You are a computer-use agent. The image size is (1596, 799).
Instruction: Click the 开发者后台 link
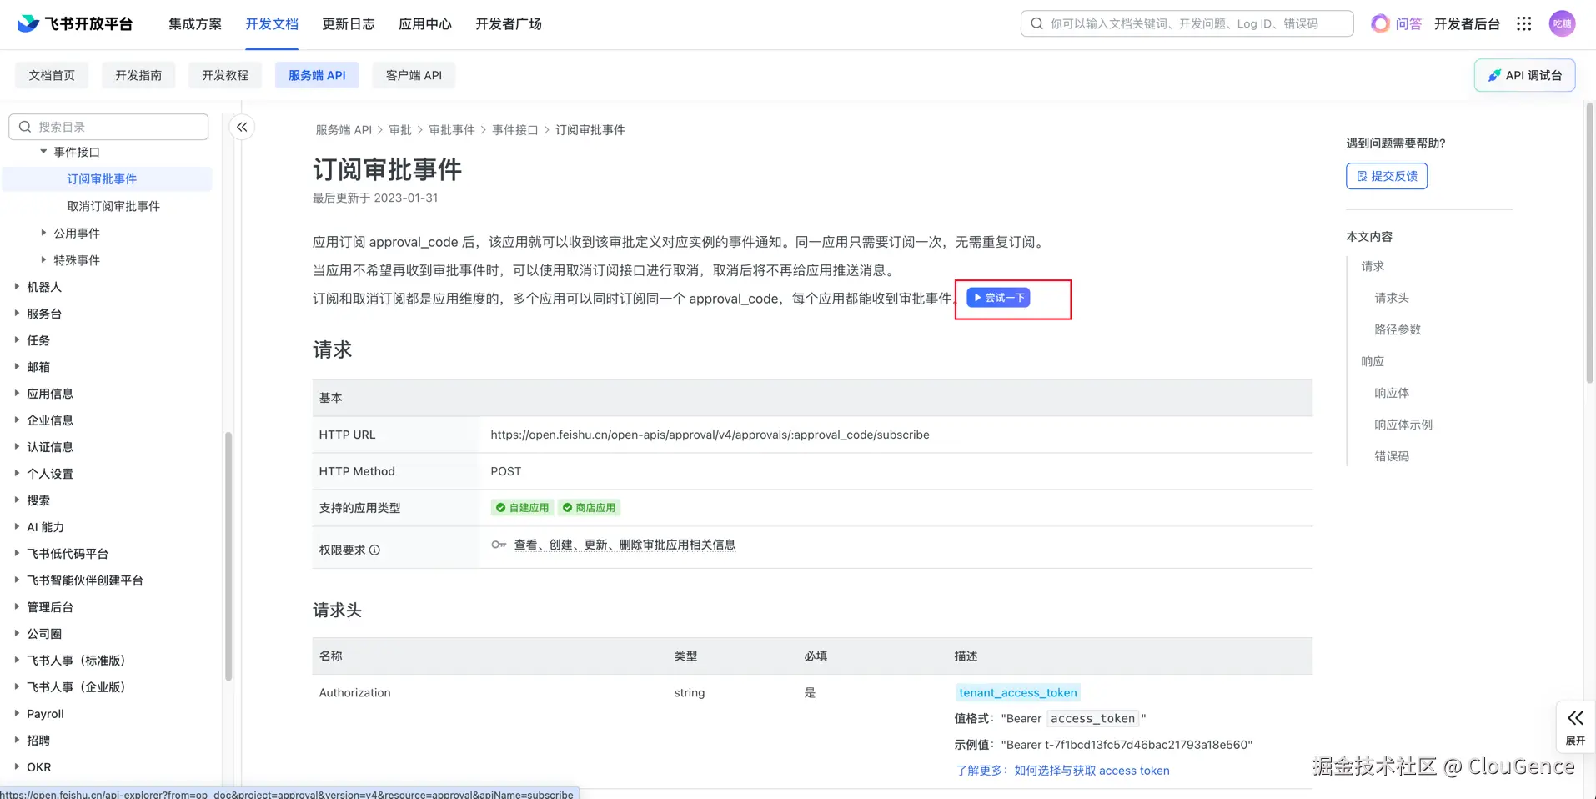1467,23
